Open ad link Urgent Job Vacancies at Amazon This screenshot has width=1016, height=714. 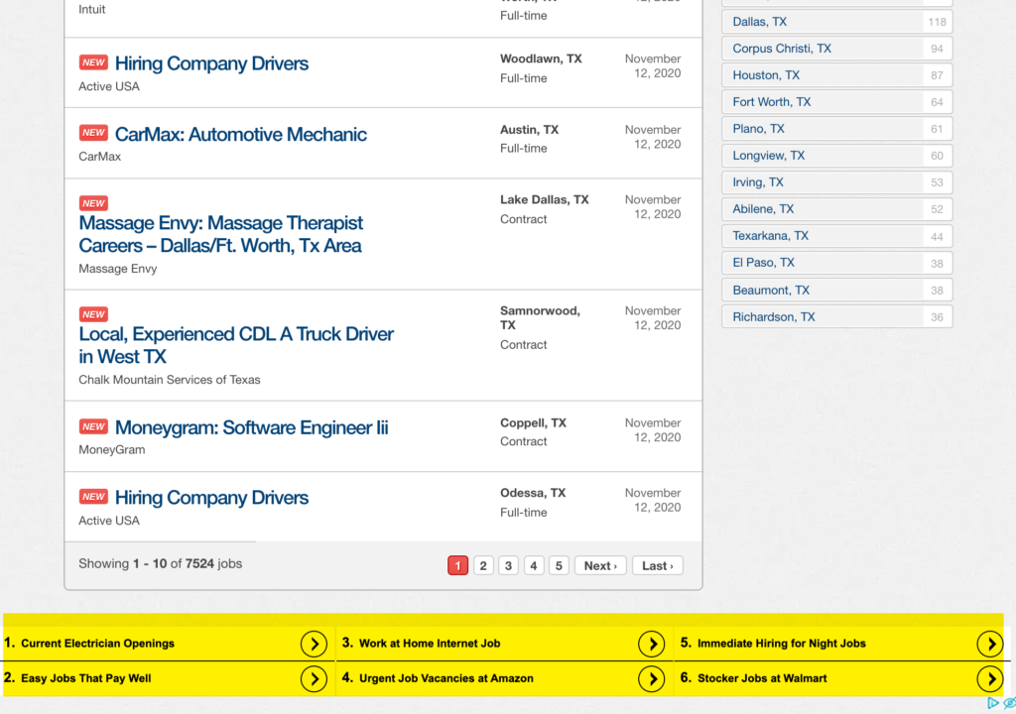[445, 678]
